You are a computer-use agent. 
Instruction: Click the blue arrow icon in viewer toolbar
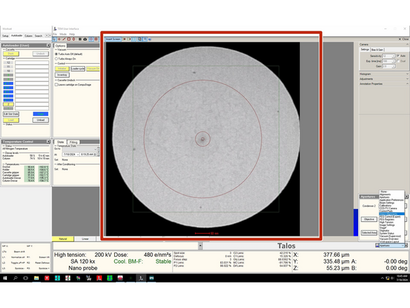click(150, 39)
